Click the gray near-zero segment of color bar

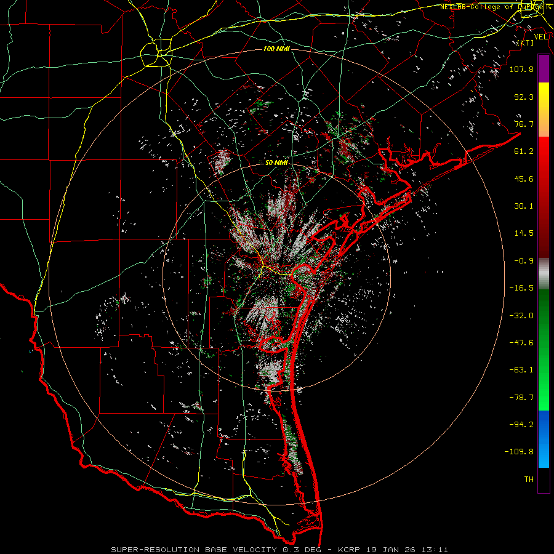544,274
